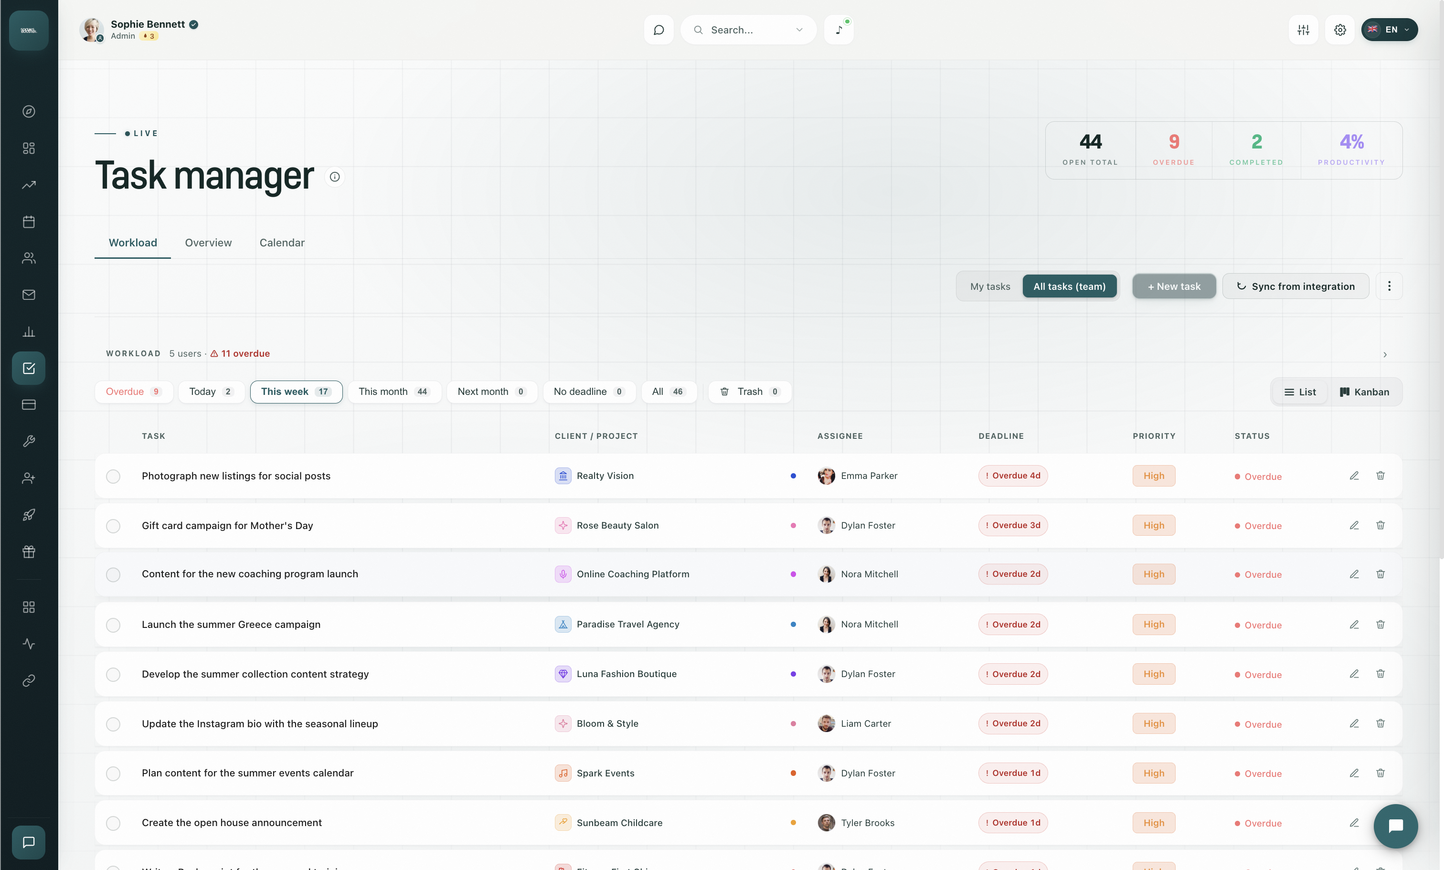Mark Photograph new listings task complete

(113, 476)
